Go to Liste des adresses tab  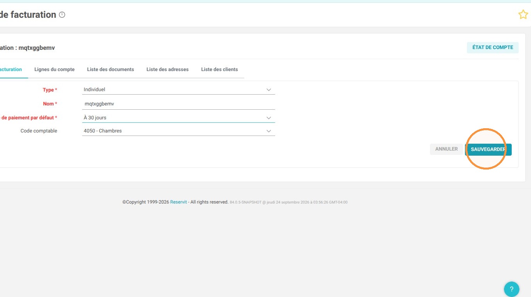coord(167,70)
